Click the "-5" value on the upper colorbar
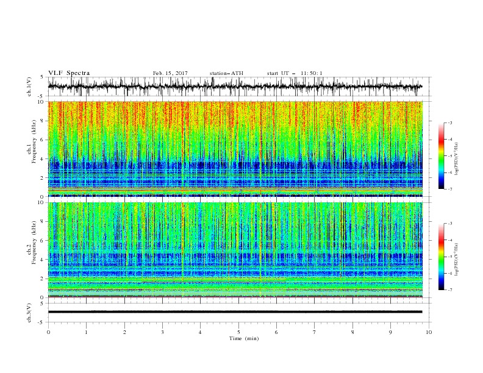 (x=450, y=156)
